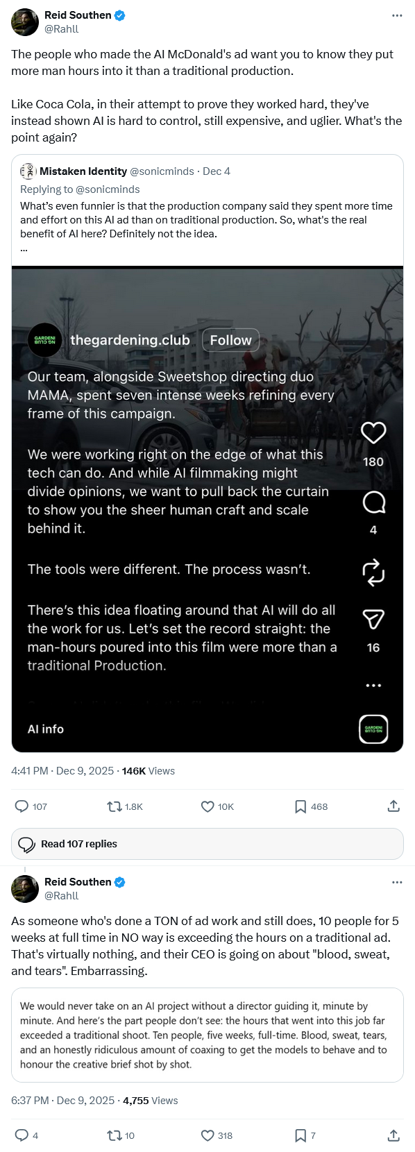The image size is (415, 1152).
Task: Like the follow-up tweet with 318 likes
Action: 207,1135
